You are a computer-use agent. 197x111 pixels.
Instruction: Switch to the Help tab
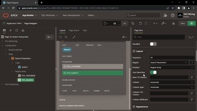coord(85,30)
